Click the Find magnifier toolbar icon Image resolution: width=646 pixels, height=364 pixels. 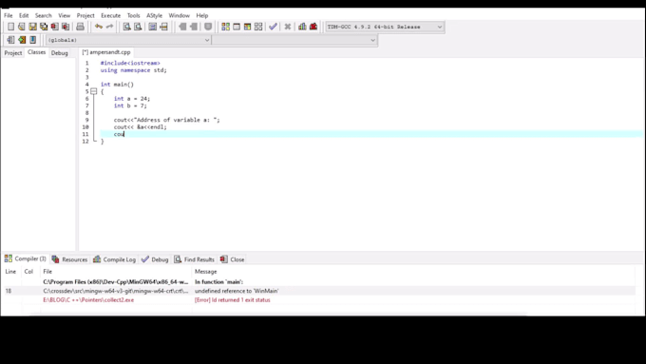[x=127, y=27]
